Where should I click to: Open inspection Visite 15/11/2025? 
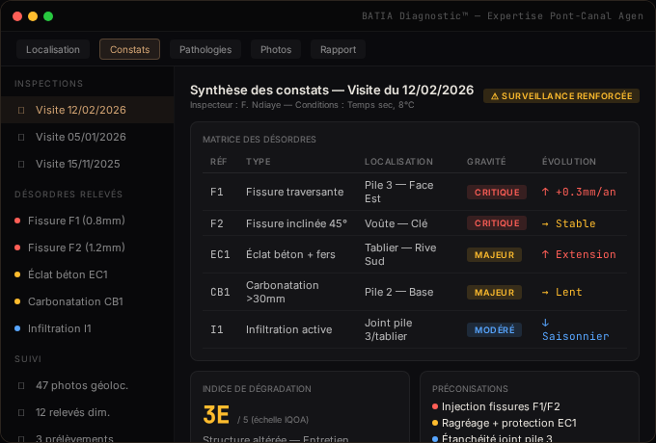click(x=87, y=164)
